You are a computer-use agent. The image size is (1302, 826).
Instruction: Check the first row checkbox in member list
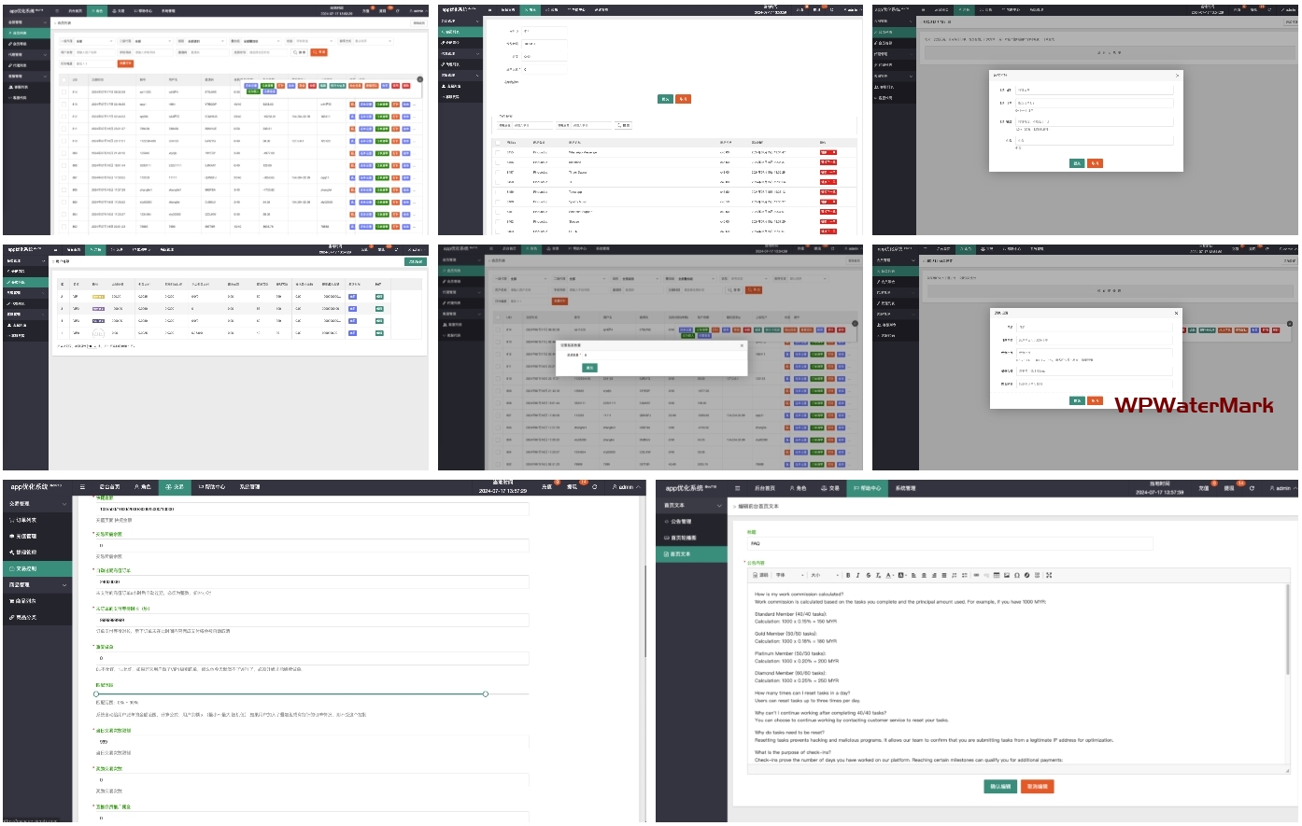click(64, 92)
